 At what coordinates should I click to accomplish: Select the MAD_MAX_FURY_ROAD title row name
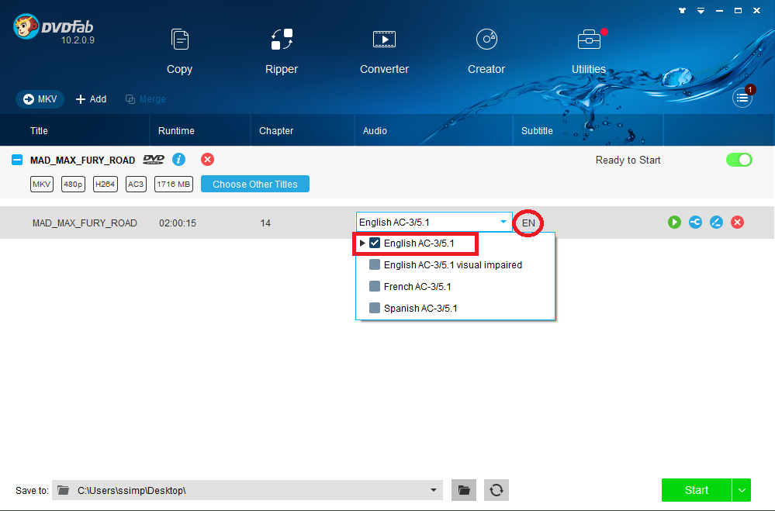tap(85, 223)
